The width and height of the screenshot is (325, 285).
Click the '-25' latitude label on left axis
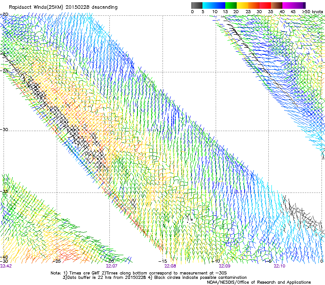point(4,71)
